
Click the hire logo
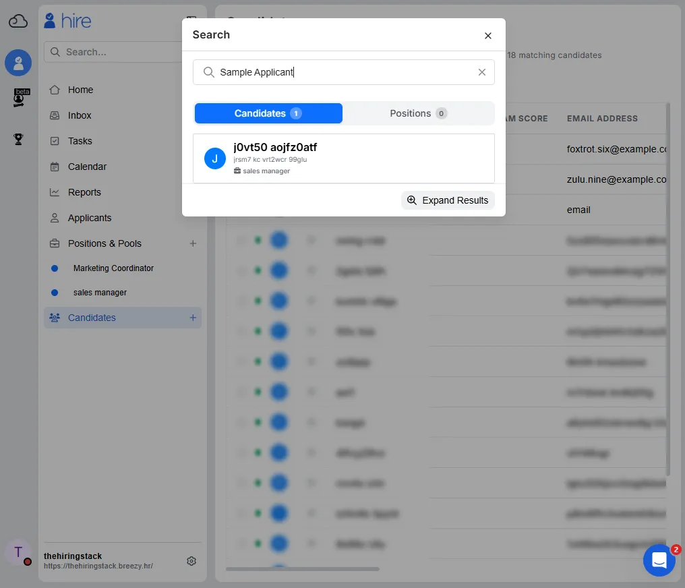point(67,20)
